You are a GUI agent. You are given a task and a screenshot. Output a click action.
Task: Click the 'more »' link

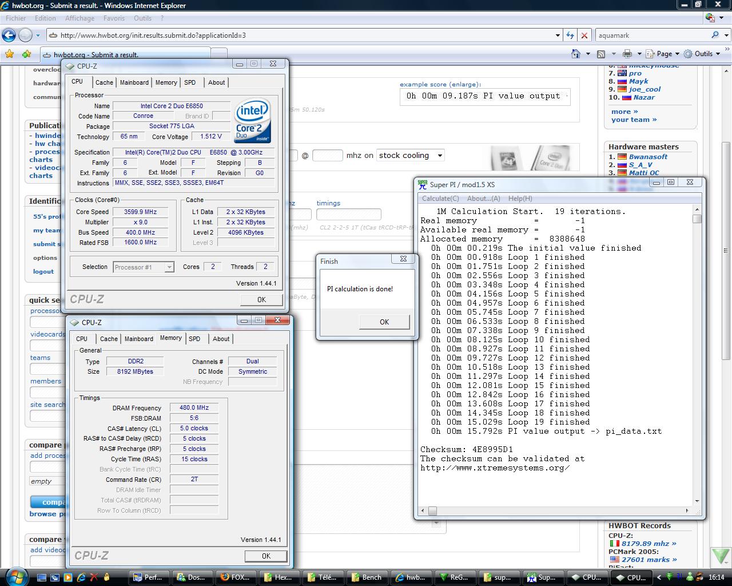(x=624, y=112)
